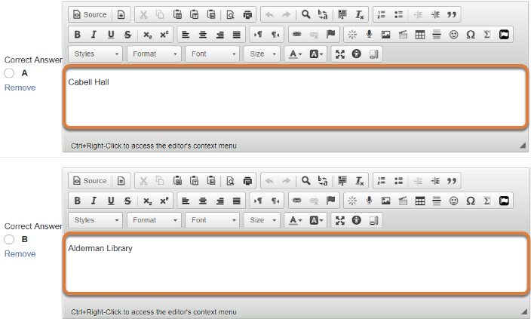This screenshot has height=319, width=531.
Task: Click Bold icon in answer A editor
Action: pos(77,35)
